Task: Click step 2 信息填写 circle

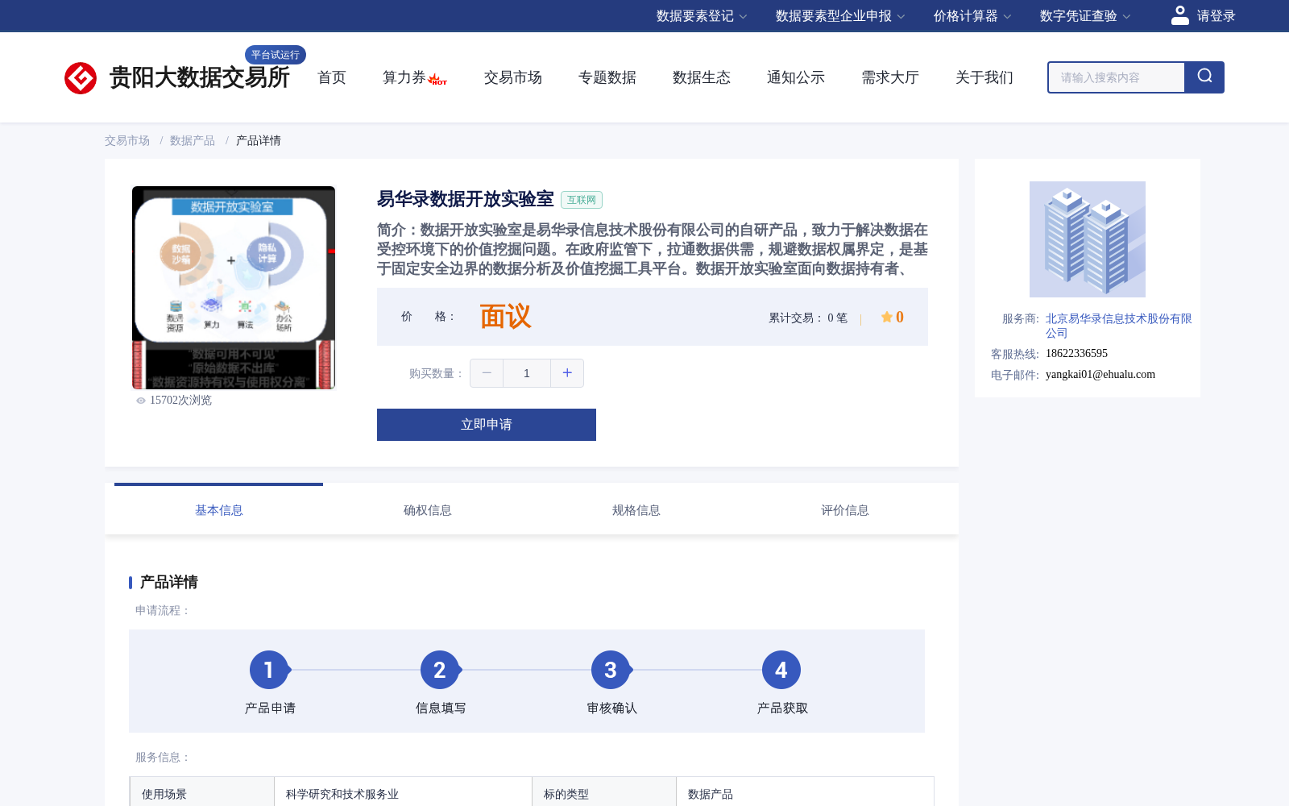Action: click(440, 670)
